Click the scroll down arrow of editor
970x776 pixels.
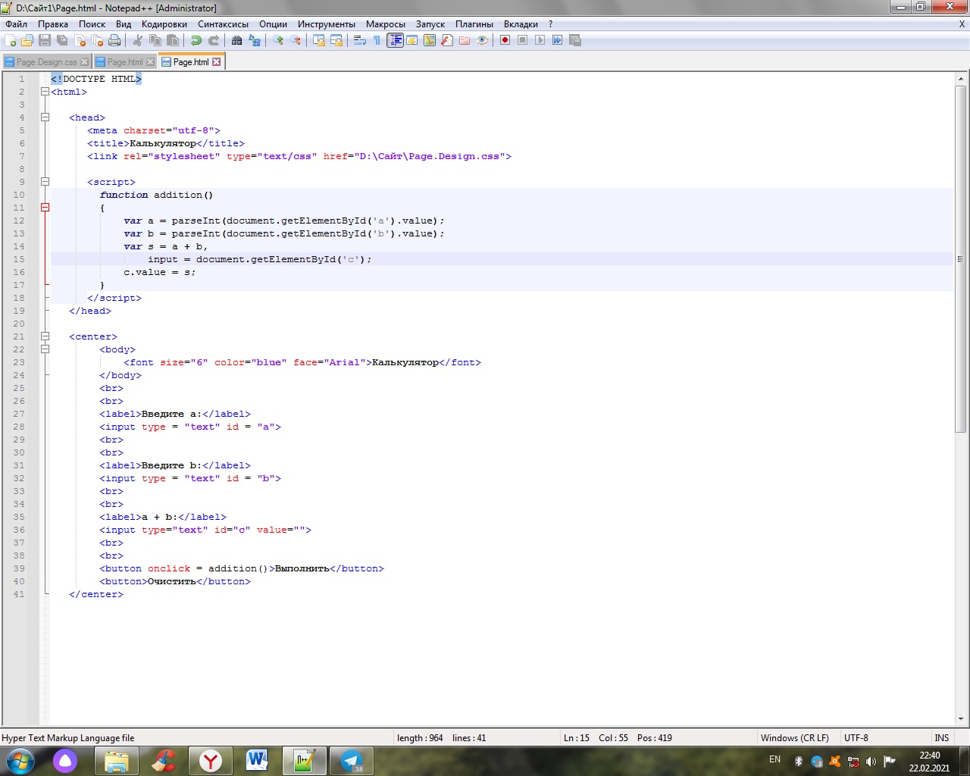tap(960, 718)
